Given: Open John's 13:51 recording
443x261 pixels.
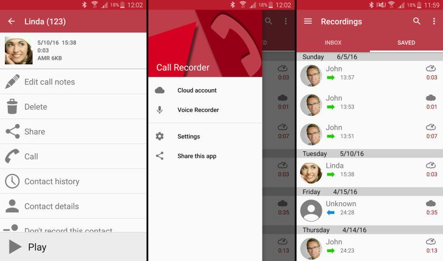Looking at the screenshot, I should click(370, 134).
